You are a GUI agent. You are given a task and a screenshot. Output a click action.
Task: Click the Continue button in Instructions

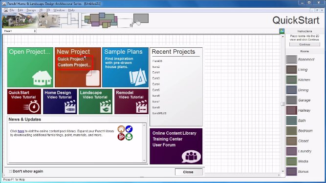click(304, 44)
